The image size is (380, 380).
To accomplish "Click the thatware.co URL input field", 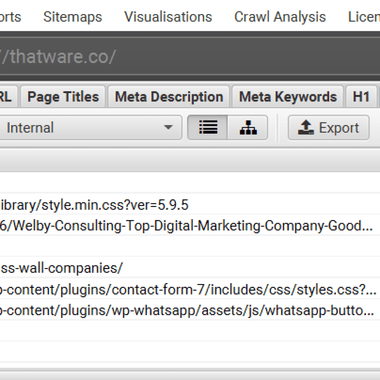I will point(190,57).
